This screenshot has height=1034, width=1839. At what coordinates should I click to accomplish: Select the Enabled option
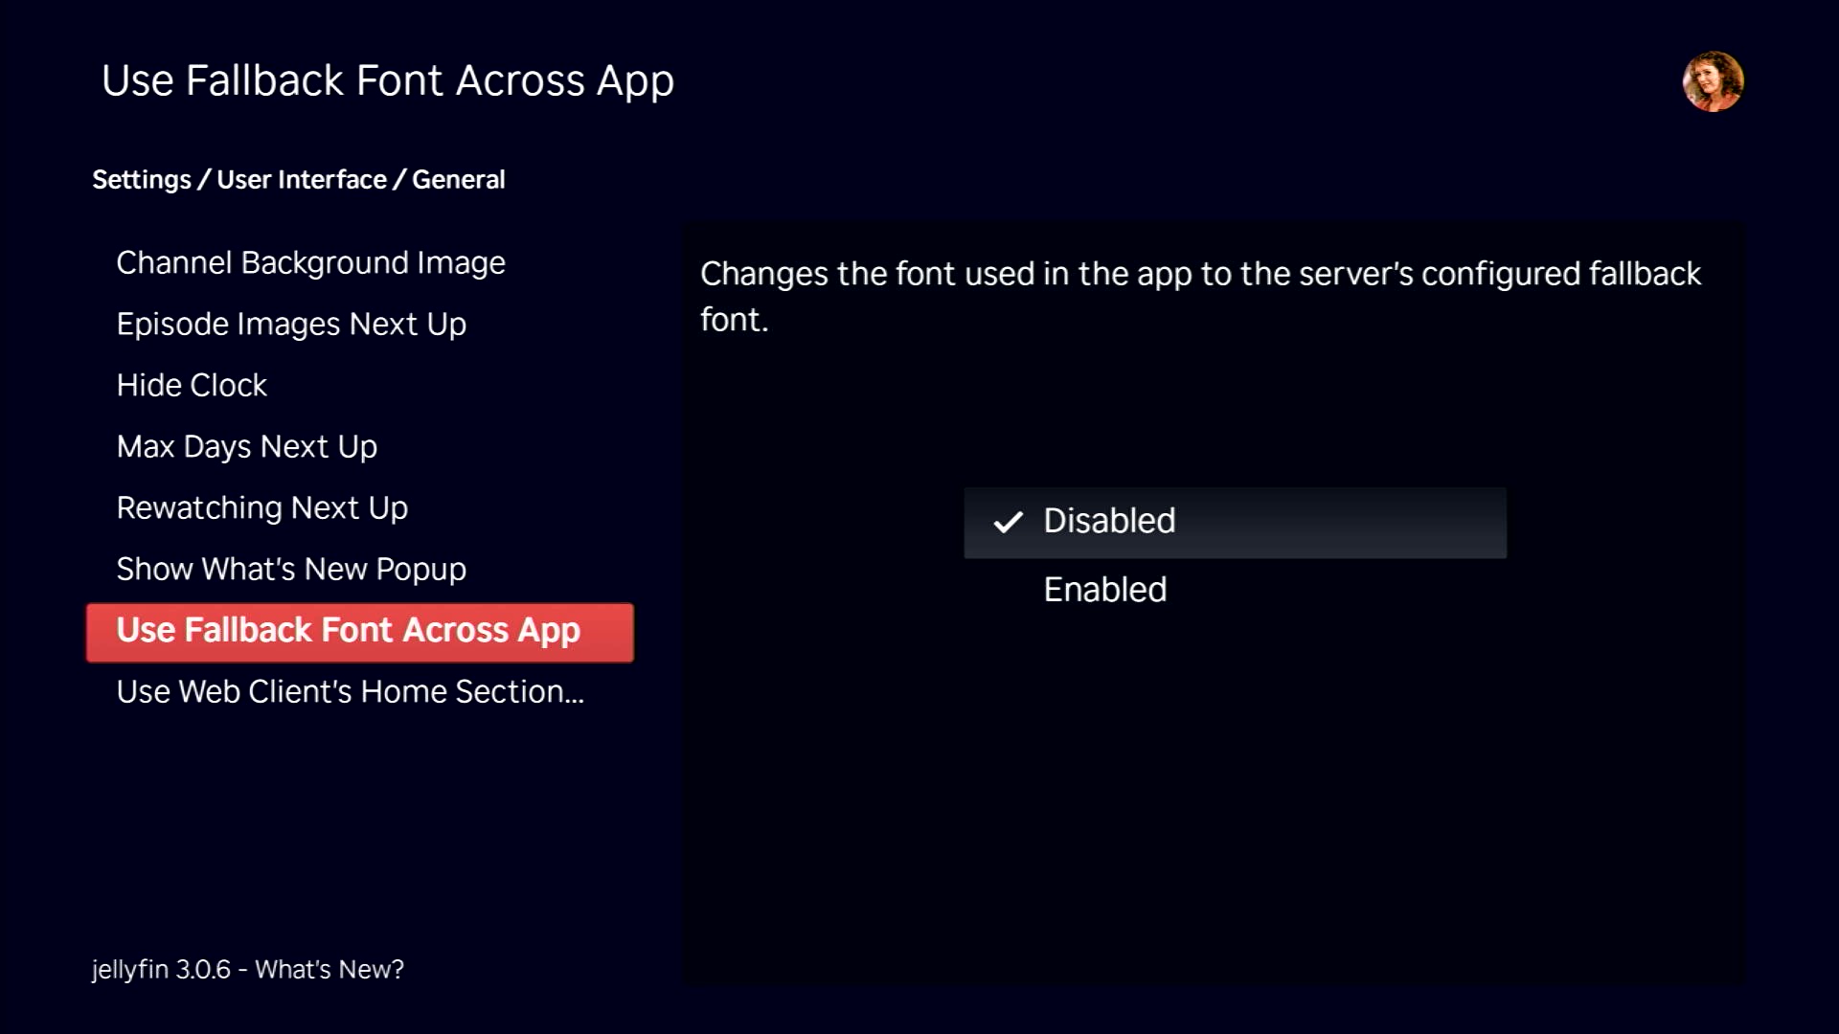[1104, 590]
